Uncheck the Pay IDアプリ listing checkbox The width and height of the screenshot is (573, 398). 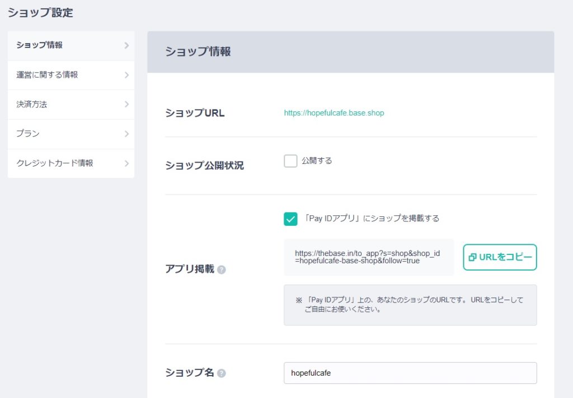coord(290,219)
